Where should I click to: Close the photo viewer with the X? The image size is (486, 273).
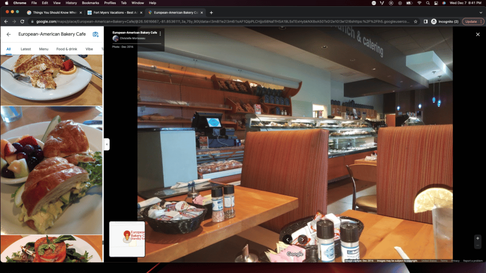click(477, 34)
